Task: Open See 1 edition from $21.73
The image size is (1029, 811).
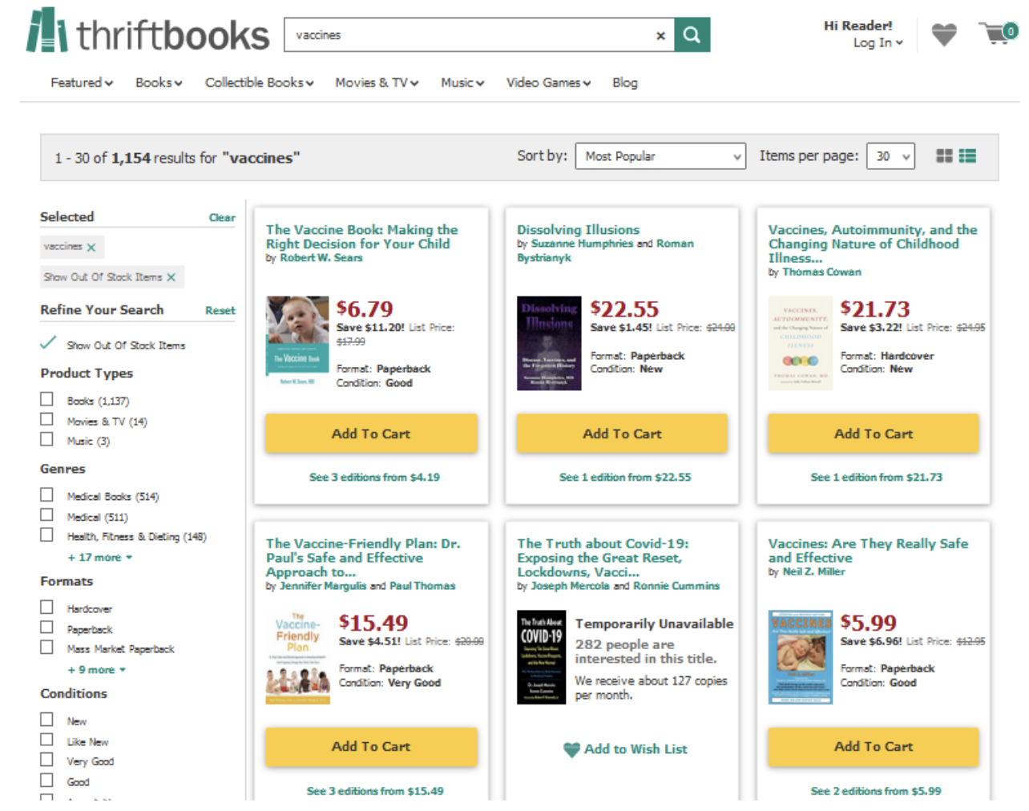Action: pyautogui.click(x=877, y=478)
